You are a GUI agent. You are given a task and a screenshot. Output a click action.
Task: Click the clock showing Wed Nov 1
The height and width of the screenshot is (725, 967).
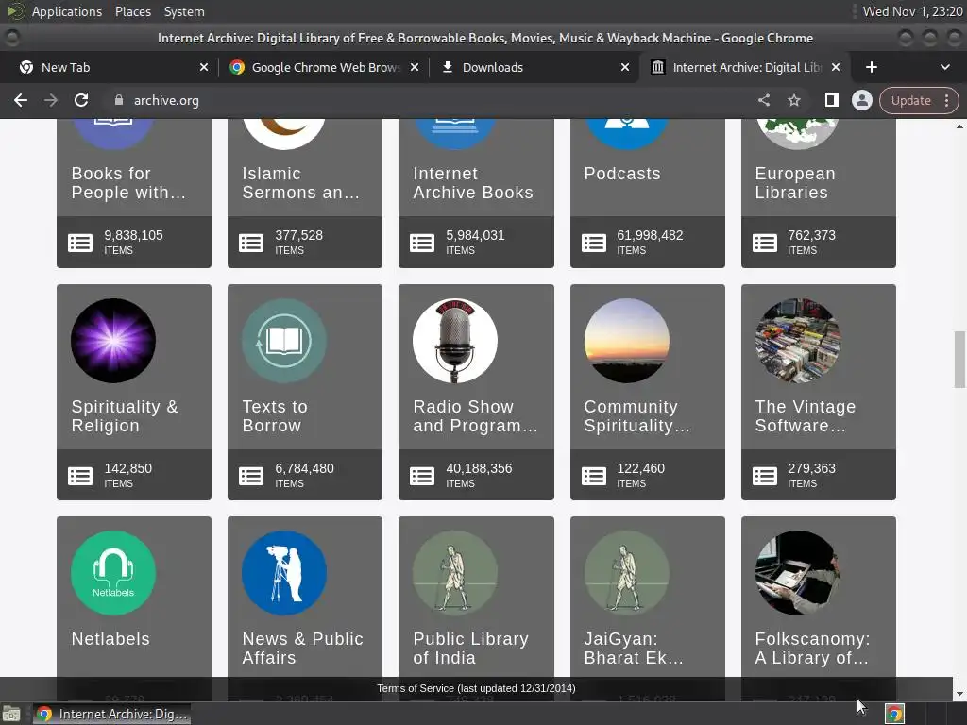912,11
